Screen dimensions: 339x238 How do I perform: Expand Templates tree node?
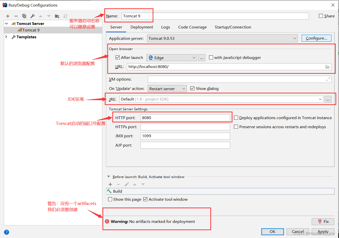click(x=7, y=37)
